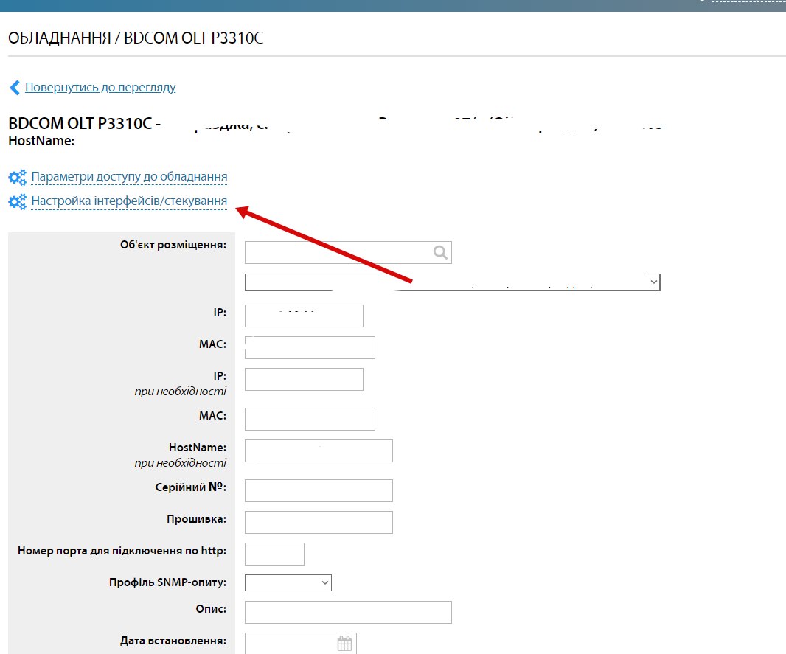Image resolution: width=786 pixels, height=654 pixels.
Task: Open 'Параметри доступу до обладнання' link
Action: pyautogui.click(x=129, y=176)
